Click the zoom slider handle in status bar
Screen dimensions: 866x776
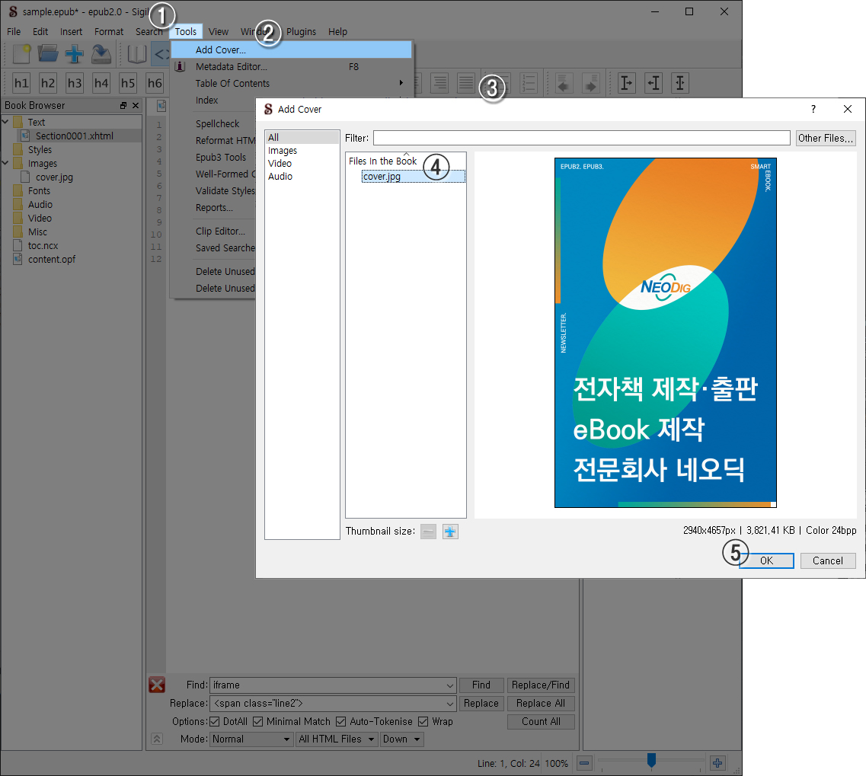(651, 761)
